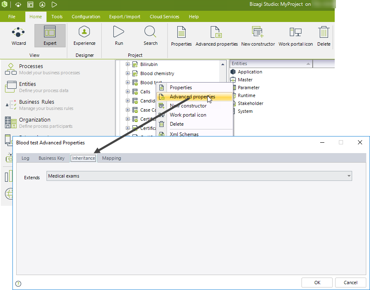This screenshot has width=370, height=290.
Task: Click the expert view quick-access icon
Action: coord(30,5)
